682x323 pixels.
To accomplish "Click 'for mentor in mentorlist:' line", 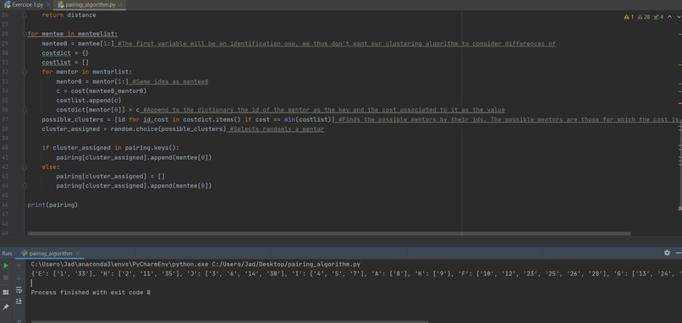I will 86,72.
